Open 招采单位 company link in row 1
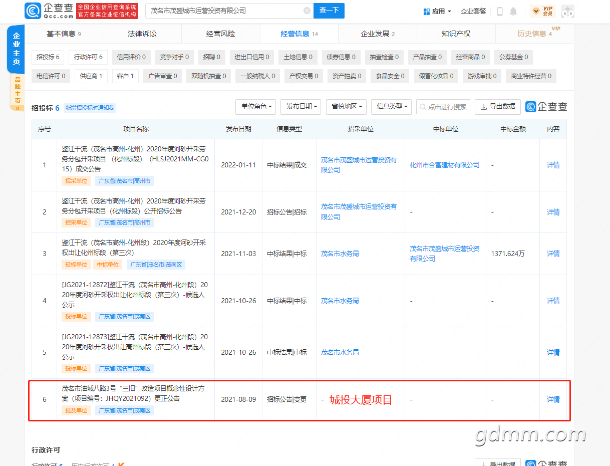The height and width of the screenshot is (466, 610). click(359, 165)
